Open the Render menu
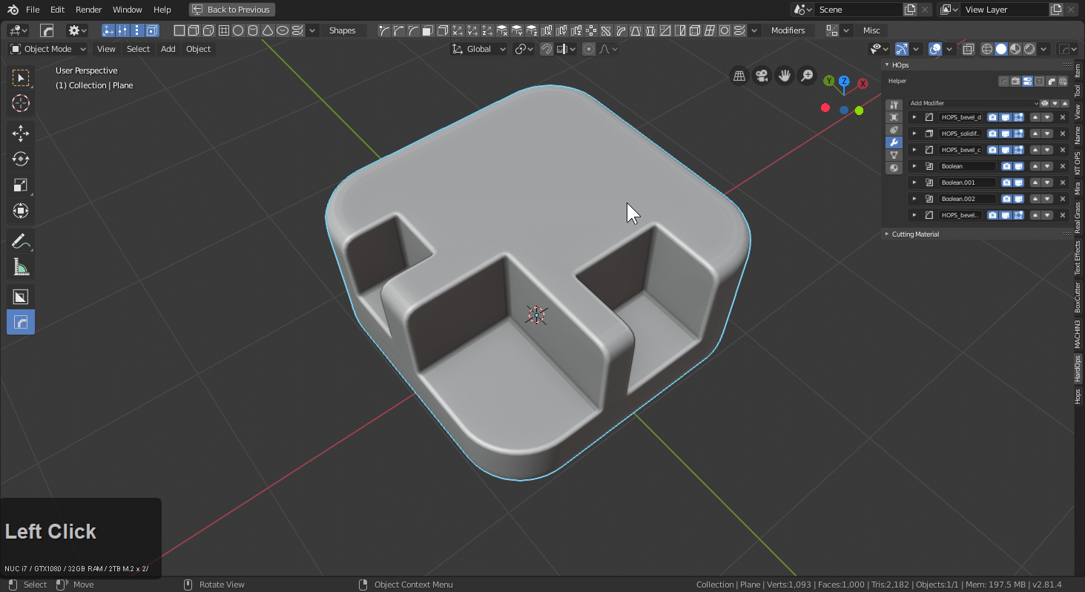Screen dimensions: 1085x592 (88, 10)
